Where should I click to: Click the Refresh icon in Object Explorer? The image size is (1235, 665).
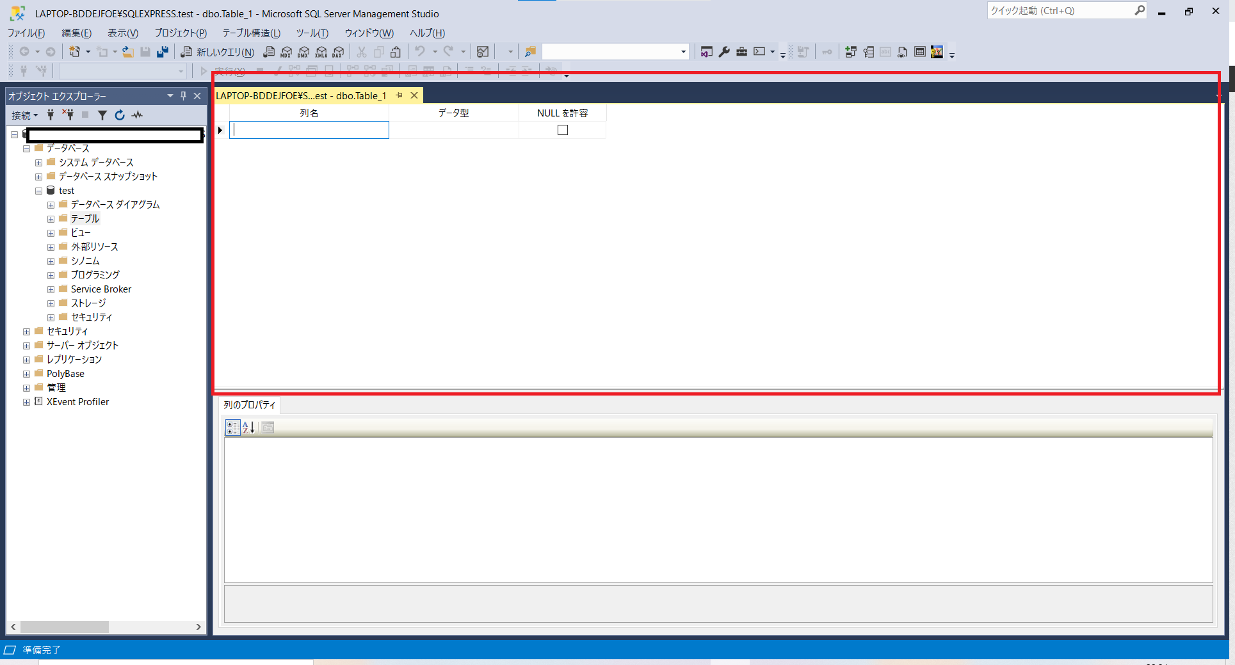coord(119,115)
